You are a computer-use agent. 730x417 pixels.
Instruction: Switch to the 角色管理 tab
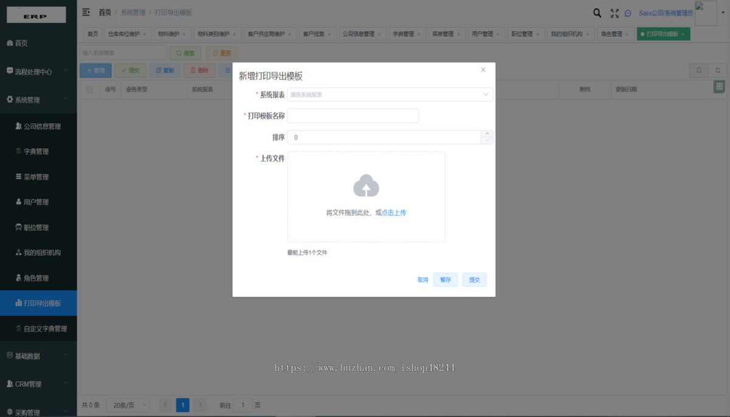point(615,34)
